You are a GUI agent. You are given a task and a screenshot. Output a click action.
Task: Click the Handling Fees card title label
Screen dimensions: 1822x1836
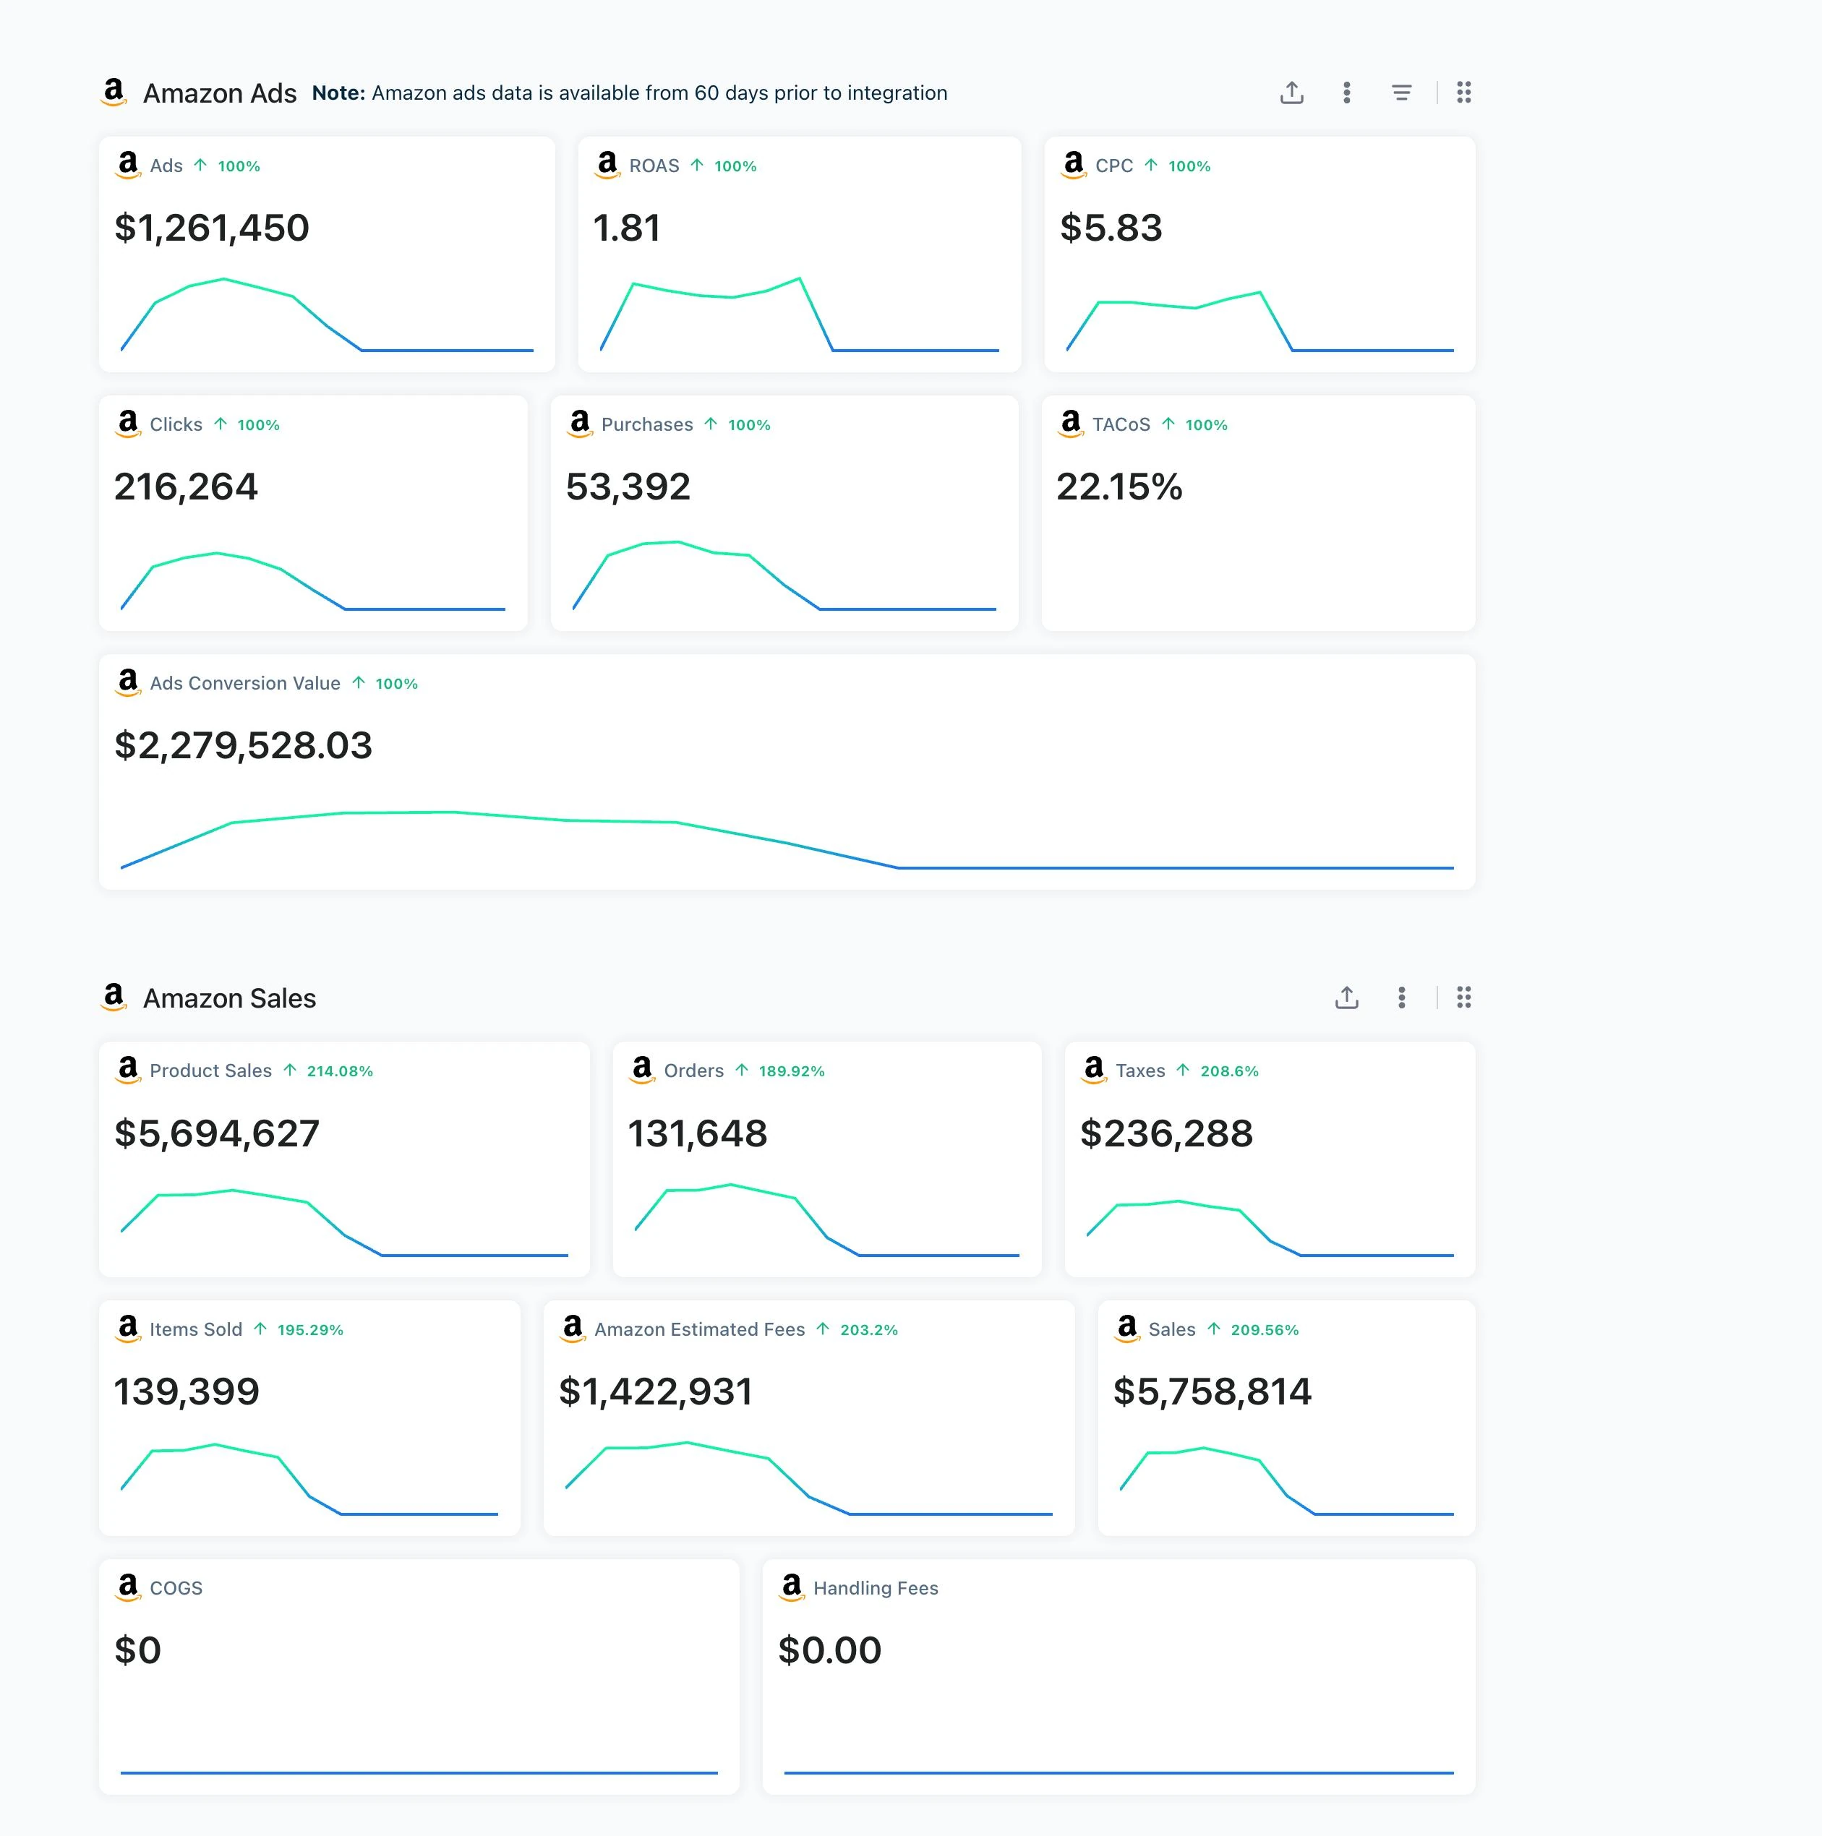(x=876, y=1588)
